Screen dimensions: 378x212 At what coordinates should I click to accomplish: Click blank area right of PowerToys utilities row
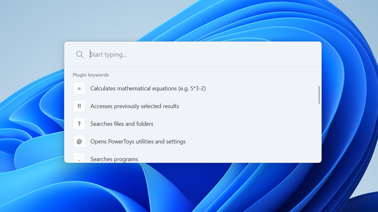click(251, 141)
